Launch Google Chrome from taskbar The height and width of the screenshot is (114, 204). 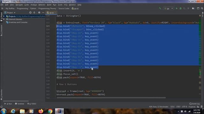click(x=50, y=111)
